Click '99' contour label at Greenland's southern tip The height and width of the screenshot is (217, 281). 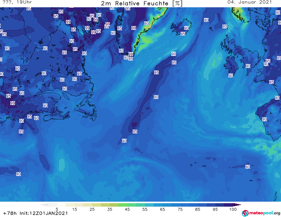point(130,54)
